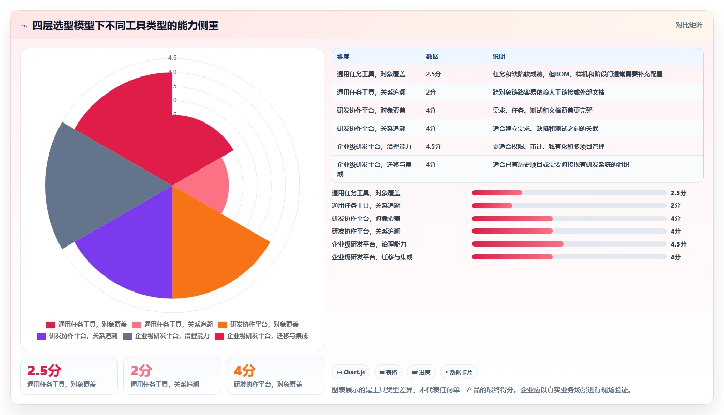Click the 维度 table column header
The width and height of the screenshot is (724, 415).
pos(343,57)
